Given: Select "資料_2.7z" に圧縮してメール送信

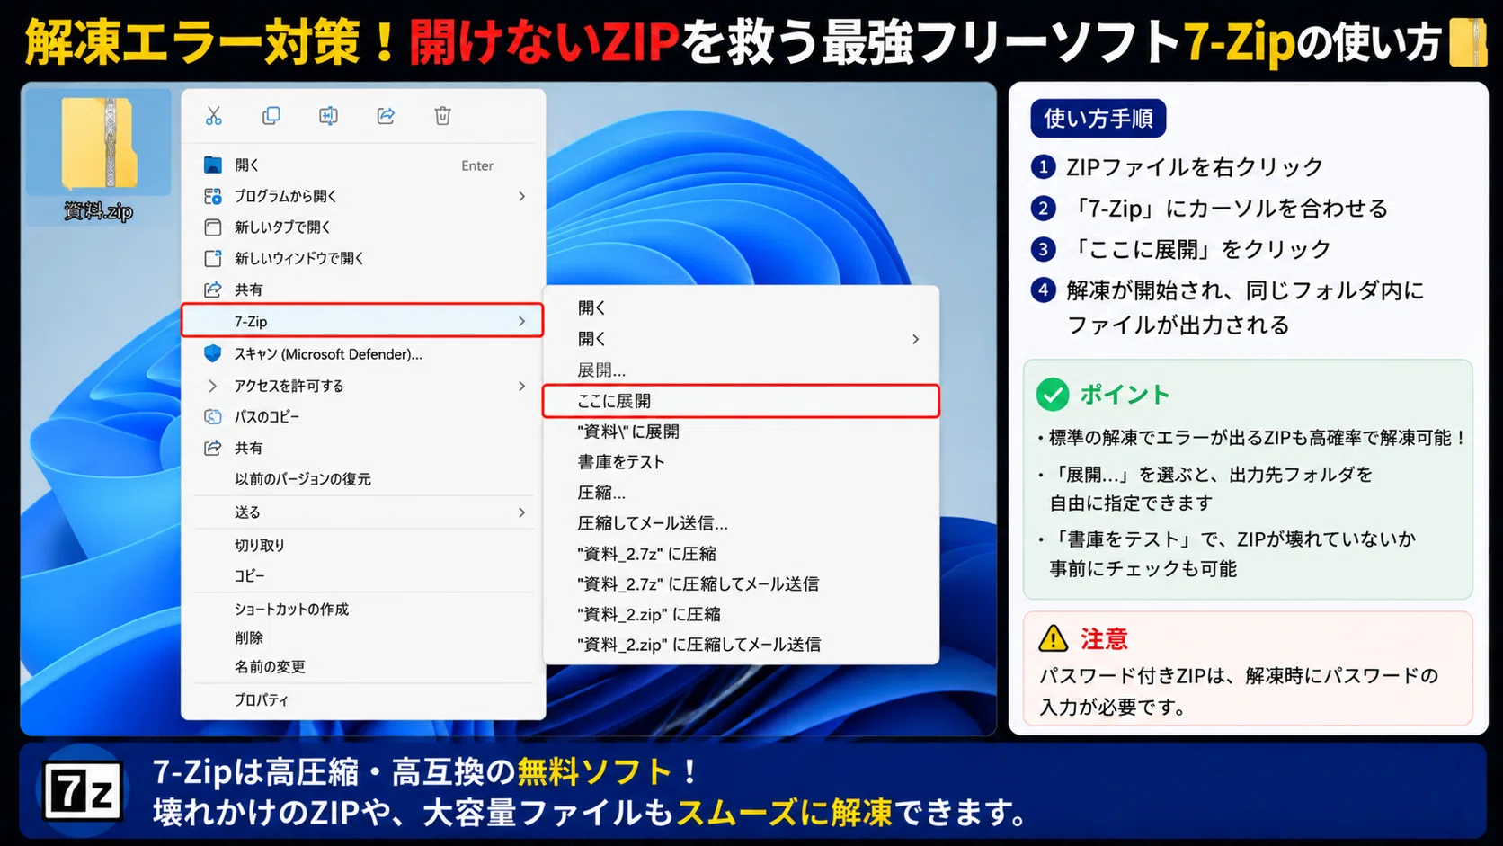Looking at the screenshot, I should (x=741, y=584).
